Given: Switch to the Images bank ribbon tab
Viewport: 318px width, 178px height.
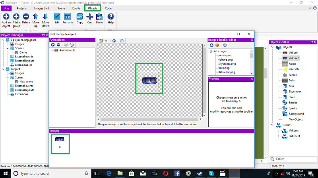Looking at the screenshot, I should coord(42,8).
